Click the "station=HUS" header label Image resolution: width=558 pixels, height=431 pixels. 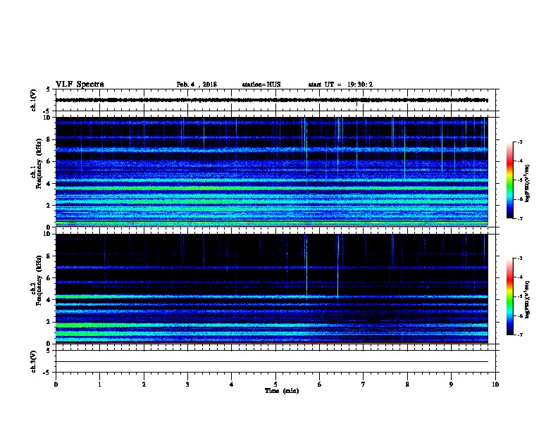tap(261, 85)
